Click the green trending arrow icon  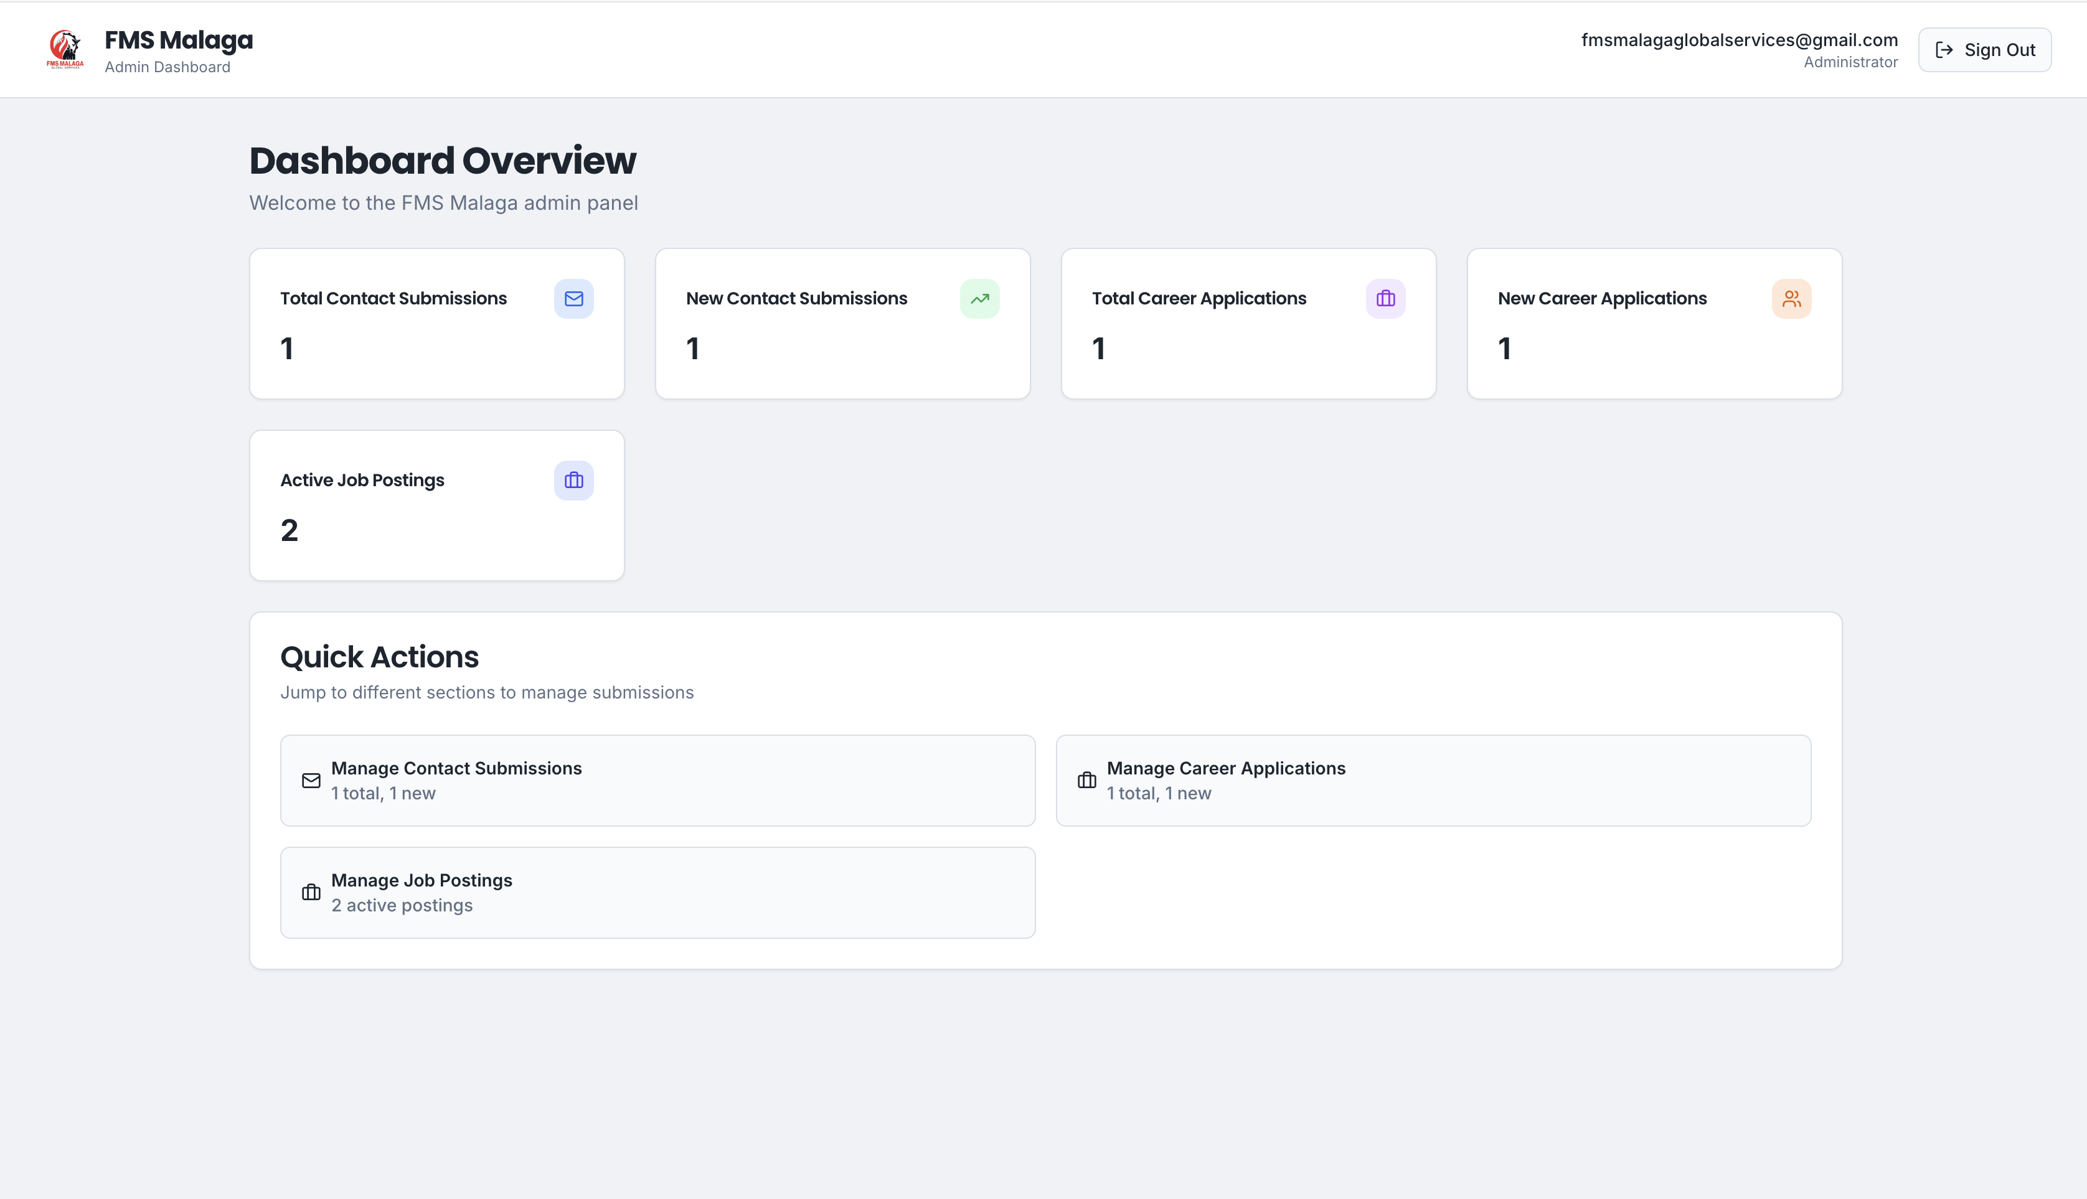(x=979, y=299)
